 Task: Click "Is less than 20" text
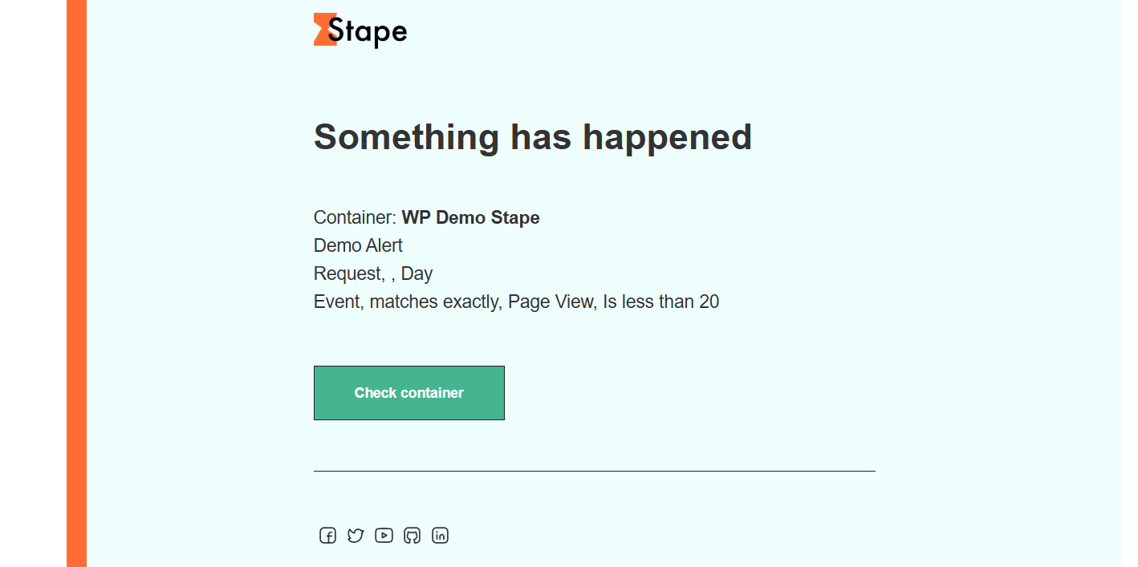click(x=661, y=302)
